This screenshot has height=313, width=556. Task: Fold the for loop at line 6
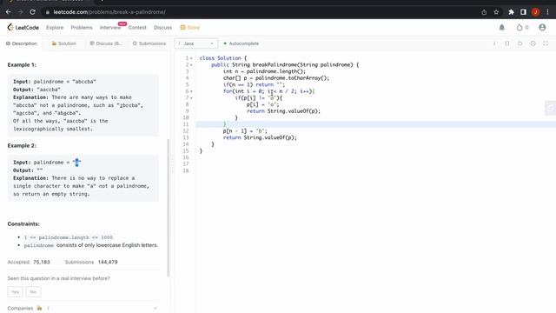point(191,91)
